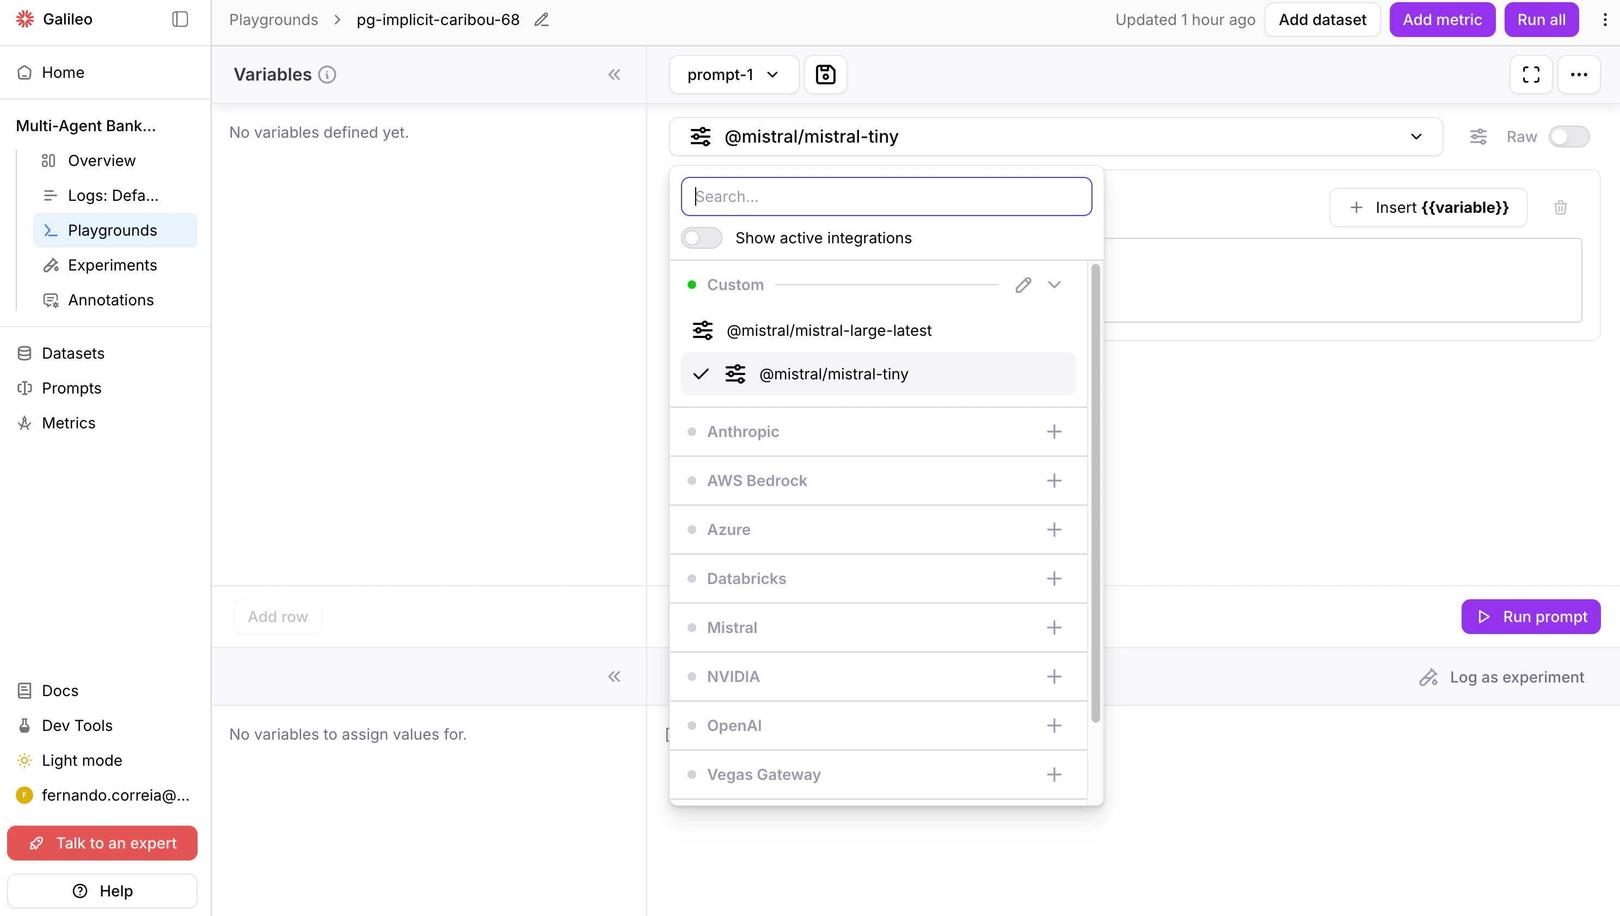1620x916 pixels.
Task: Edit the Custom integration with pencil icon
Action: point(1023,285)
